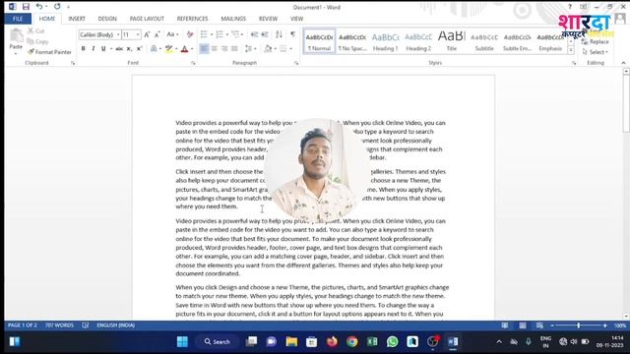Click the Align Right icon

tap(224, 48)
